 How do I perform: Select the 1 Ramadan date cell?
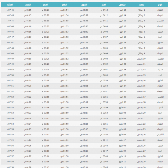click(141, 10)
